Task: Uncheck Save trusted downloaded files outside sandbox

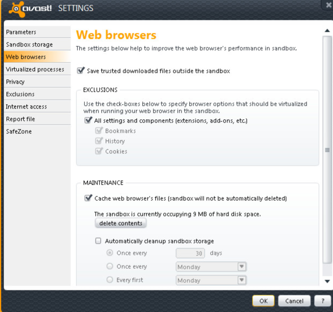Action: (x=81, y=70)
